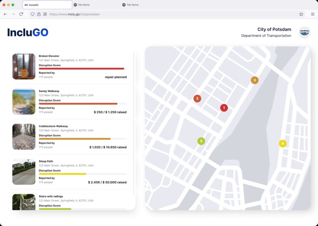Select amber map marker number 3
Viewport: 318px width, 226px height.
click(x=254, y=80)
